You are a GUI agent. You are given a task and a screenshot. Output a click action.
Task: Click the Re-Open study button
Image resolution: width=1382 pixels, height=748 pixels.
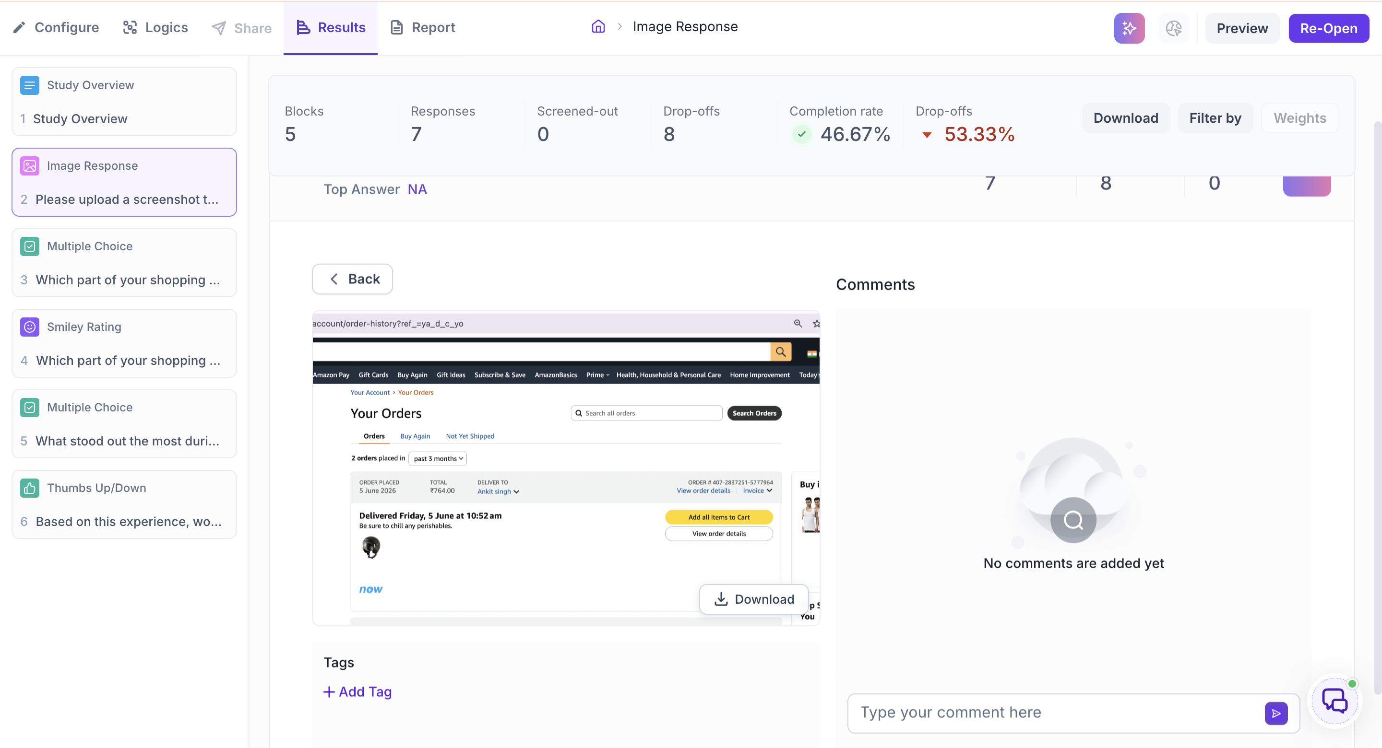pos(1328,28)
